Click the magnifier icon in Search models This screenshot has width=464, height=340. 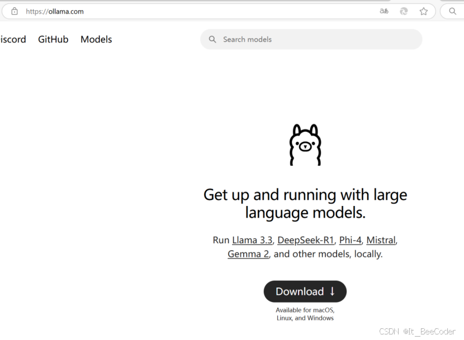tap(212, 39)
